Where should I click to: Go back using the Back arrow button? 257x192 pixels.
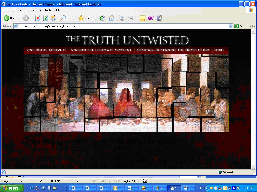pyautogui.click(x=10, y=18)
